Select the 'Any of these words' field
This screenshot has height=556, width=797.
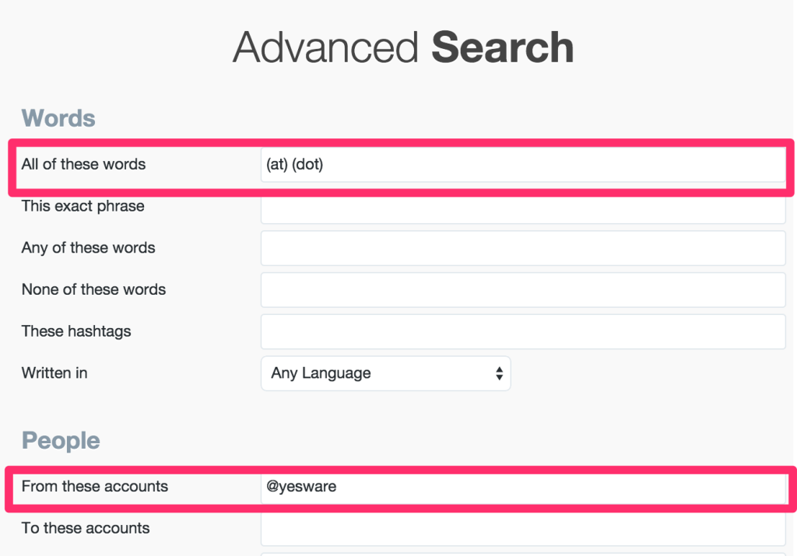tap(523, 248)
